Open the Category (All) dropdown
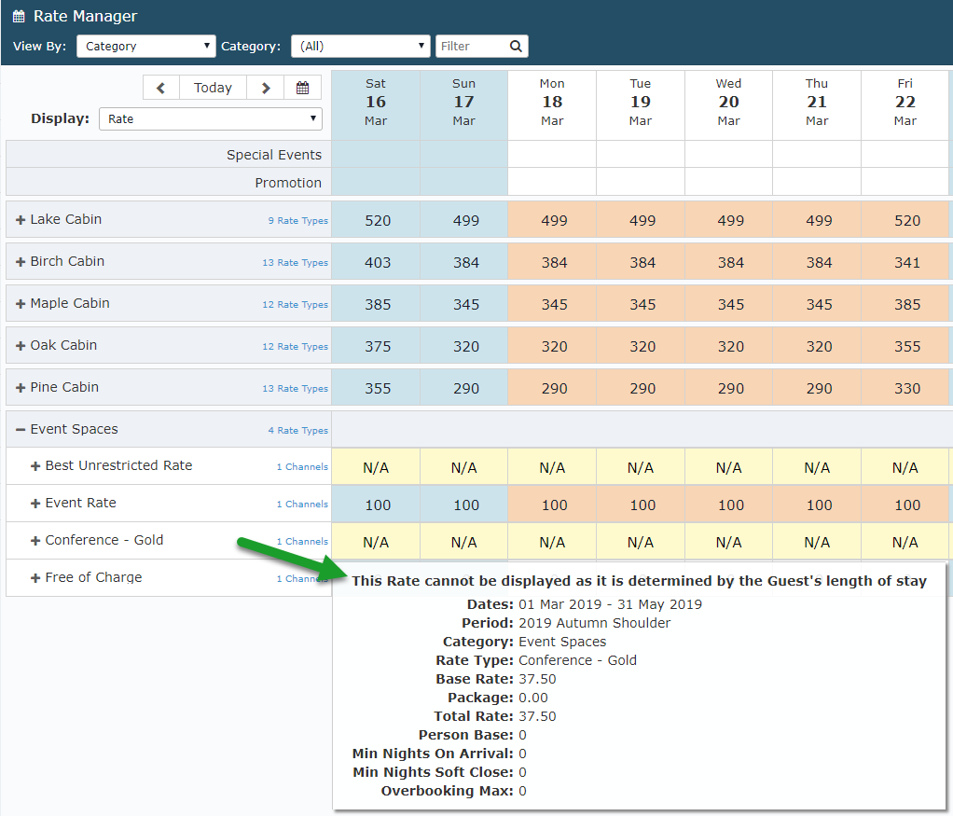 tap(361, 47)
